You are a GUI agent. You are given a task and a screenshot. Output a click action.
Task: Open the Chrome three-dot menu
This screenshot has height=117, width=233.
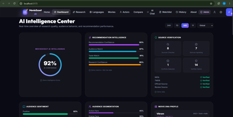pyautogui.click(x=230, y=3)
